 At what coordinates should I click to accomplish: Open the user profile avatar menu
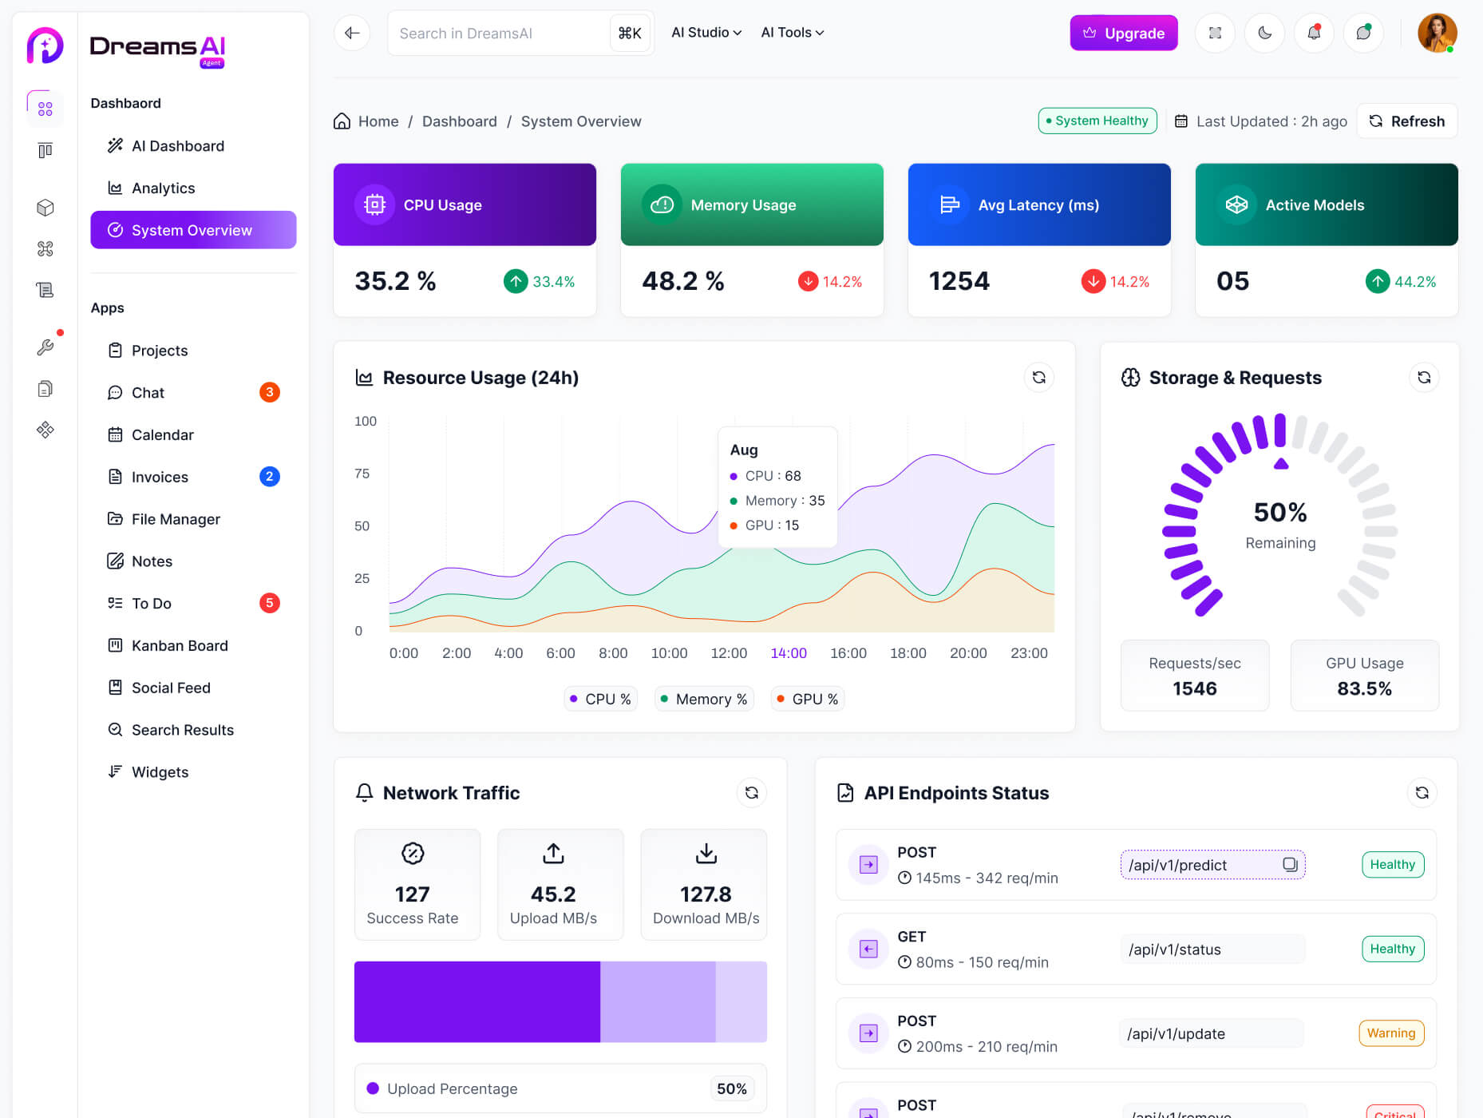[x=1437, y=33]
